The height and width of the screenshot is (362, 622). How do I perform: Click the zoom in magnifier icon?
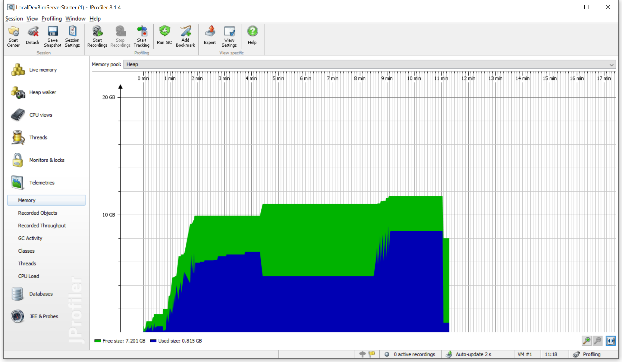586,341
